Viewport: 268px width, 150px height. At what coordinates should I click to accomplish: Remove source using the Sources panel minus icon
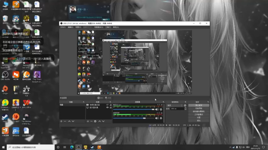click(x=91, y=121)
